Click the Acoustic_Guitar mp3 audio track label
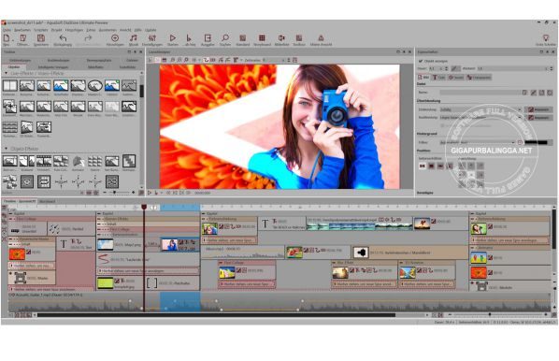This screenshot has height=361, width=559. 48,296
